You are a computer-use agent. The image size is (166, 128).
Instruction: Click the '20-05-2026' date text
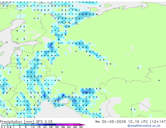click(x=114, y=122)
